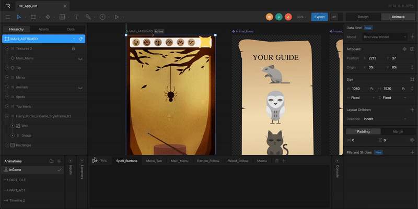Select the Margin option
The width and height of the screenshot is (418, 209).
pos(398,132)
